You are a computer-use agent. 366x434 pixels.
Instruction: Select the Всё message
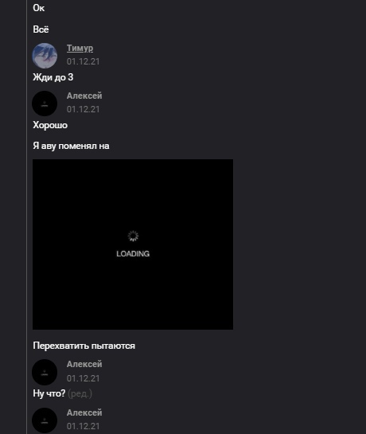41,29
